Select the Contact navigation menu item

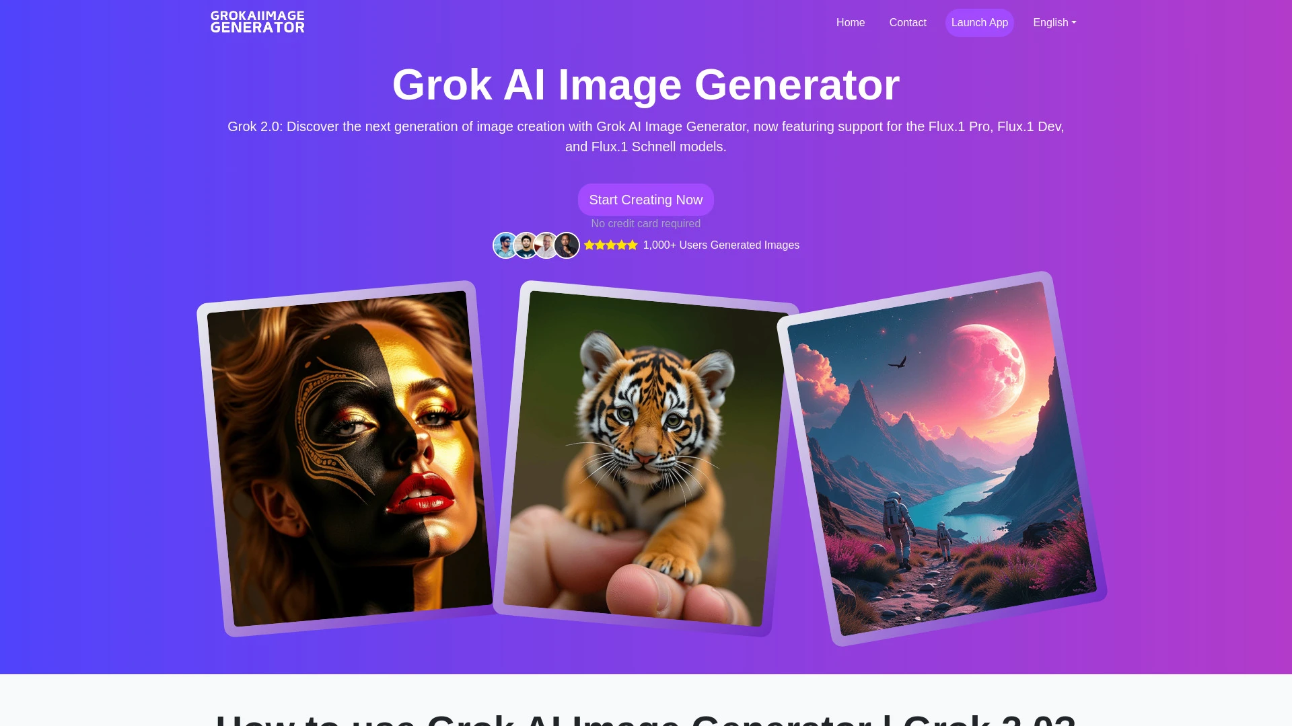[x=907, y=22]
